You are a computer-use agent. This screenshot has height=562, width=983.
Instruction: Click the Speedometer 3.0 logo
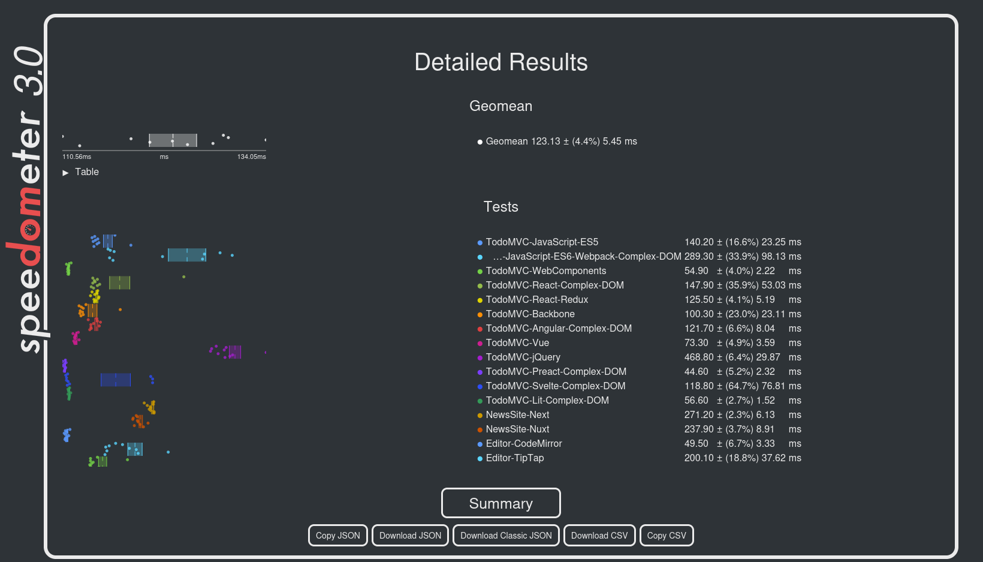tap(27, 200)
